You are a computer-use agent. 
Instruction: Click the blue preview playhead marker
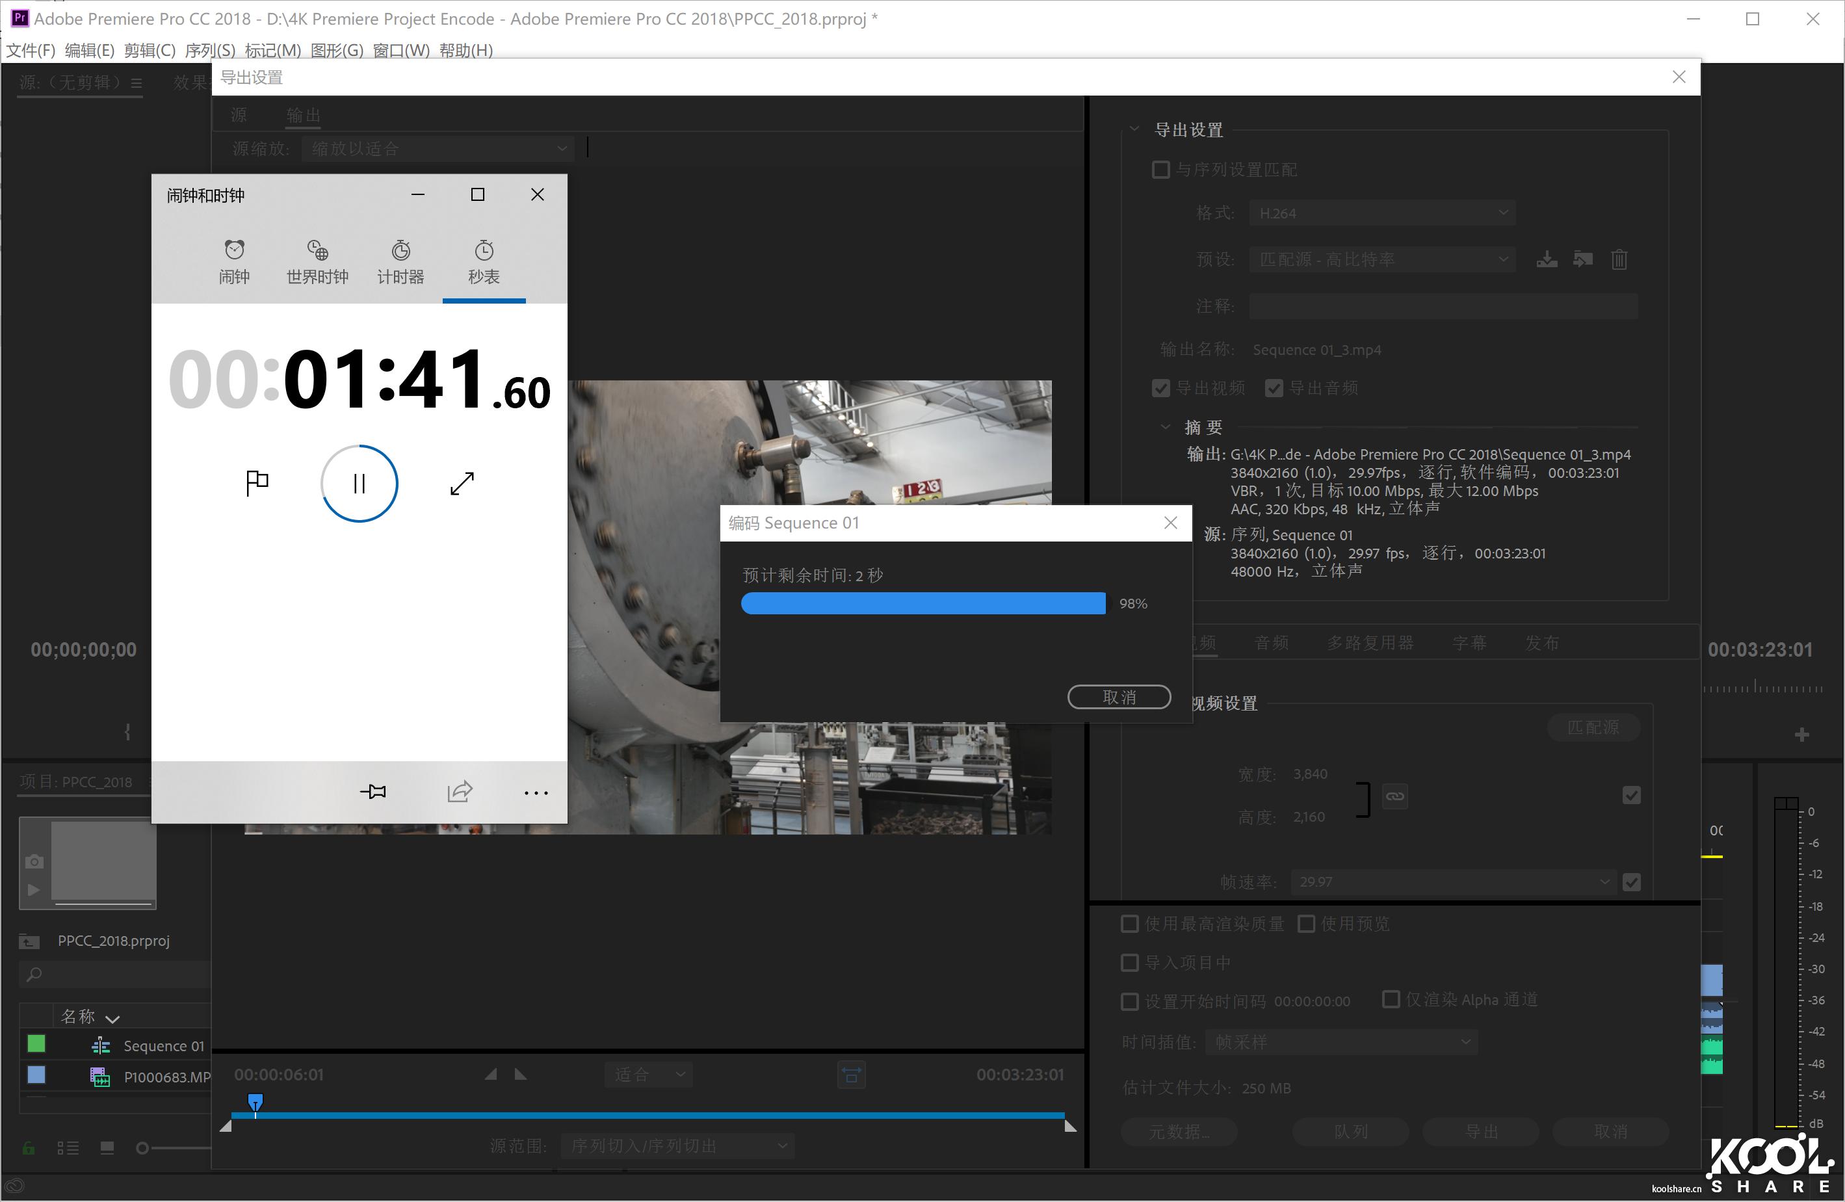255,1101
